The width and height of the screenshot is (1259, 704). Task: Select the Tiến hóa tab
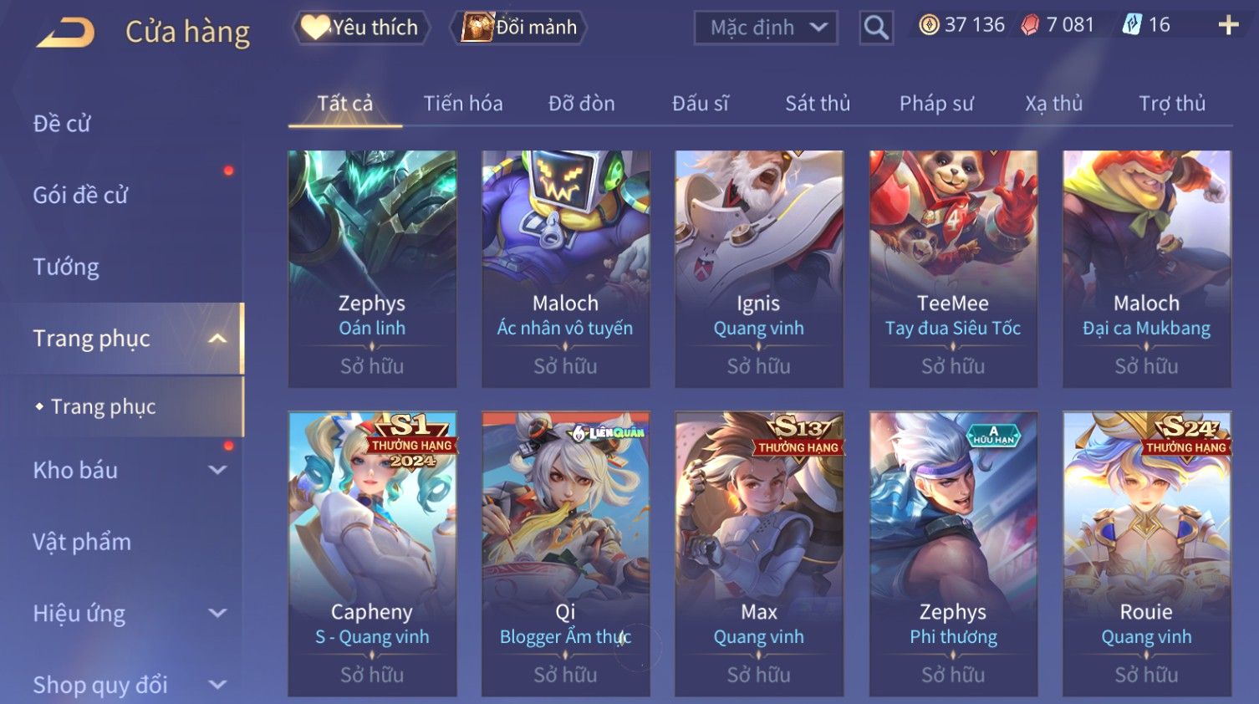click(x=463, y=104)
